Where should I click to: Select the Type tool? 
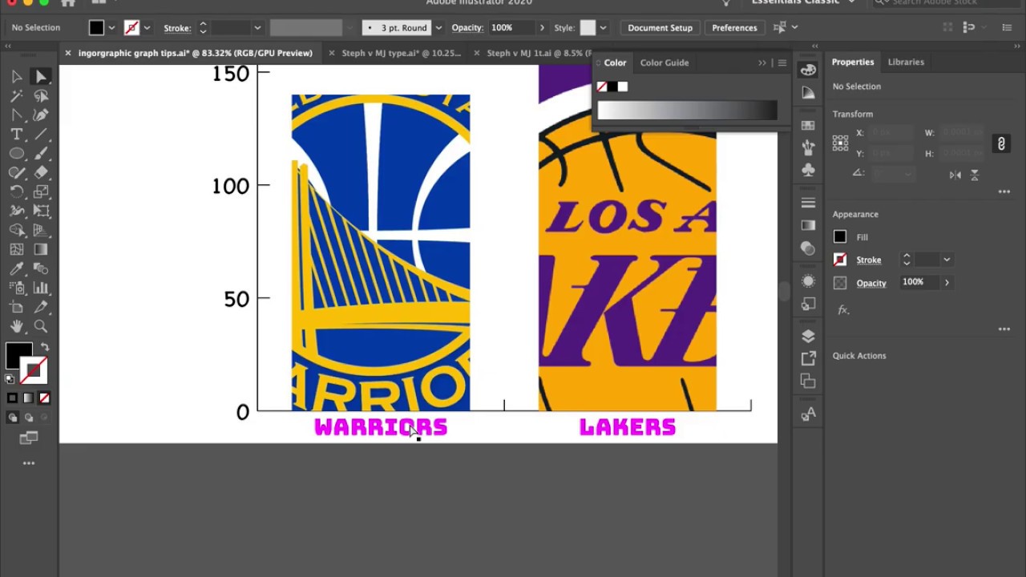(17, 134)
